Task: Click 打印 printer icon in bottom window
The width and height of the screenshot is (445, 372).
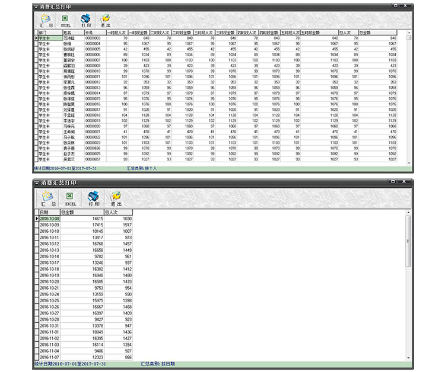Action: pyautogui.click(x=93, y=198)
